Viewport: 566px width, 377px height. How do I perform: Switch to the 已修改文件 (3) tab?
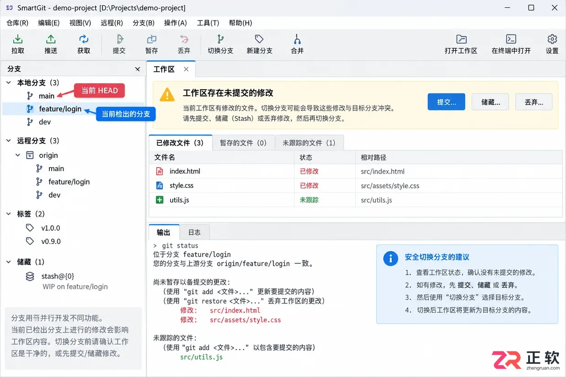coord(180,143)
